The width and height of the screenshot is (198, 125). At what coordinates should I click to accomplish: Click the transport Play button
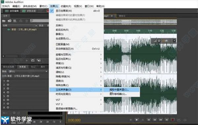click(137, 120)
